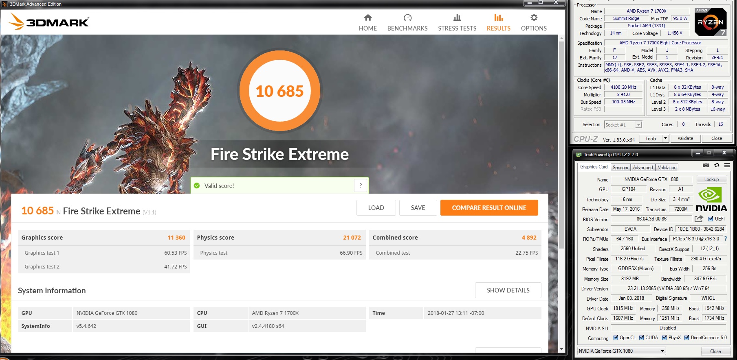Click the SystemInfo version v5.4.642

tap(86, 326)
